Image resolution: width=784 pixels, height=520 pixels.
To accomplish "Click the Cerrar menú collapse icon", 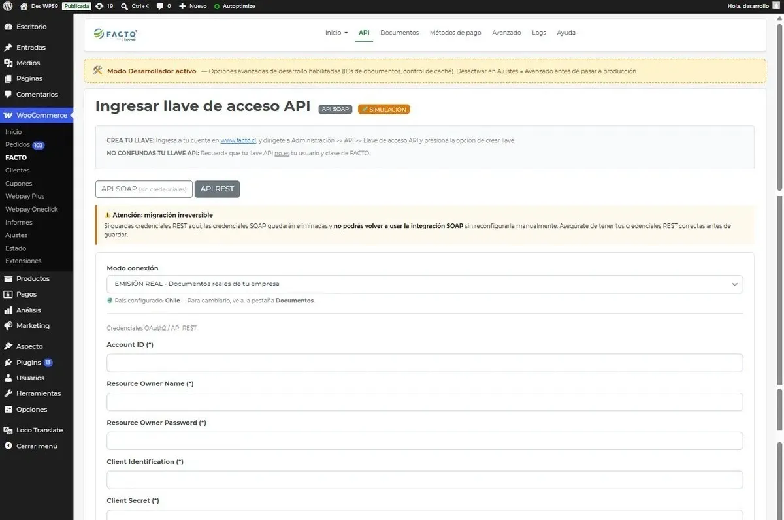I will 8,446.
